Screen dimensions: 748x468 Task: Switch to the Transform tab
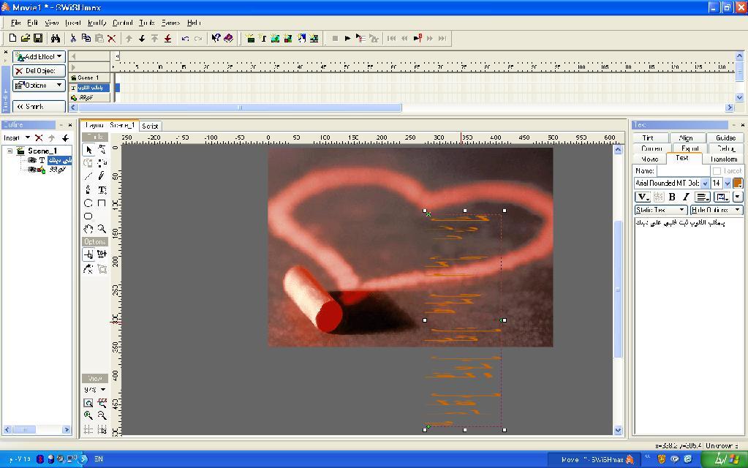click(x=723, y=159)
